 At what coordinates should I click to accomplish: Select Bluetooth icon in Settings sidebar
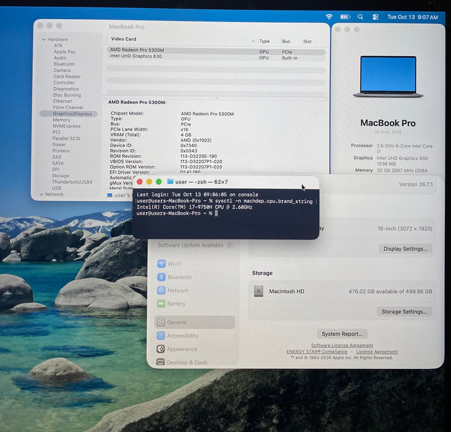click(161, 277)
